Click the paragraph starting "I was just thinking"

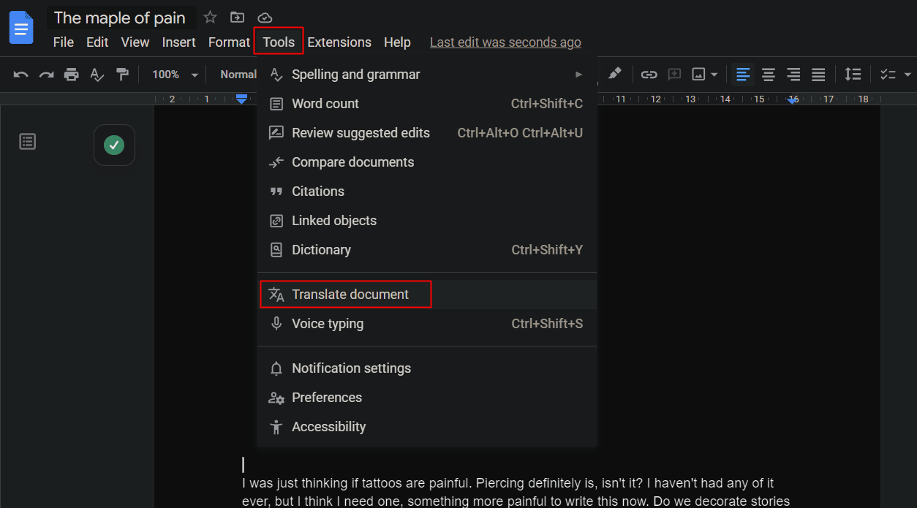tap(516, 491)
